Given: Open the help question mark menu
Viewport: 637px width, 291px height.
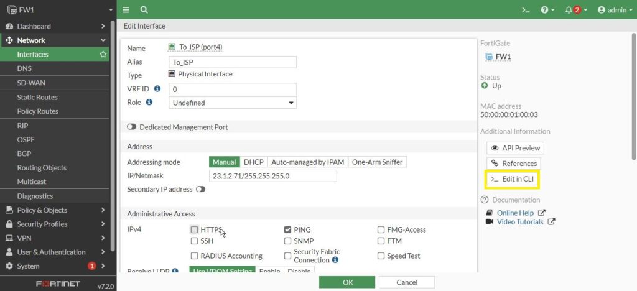Looking at the screenshot, I should click(547, 10).
